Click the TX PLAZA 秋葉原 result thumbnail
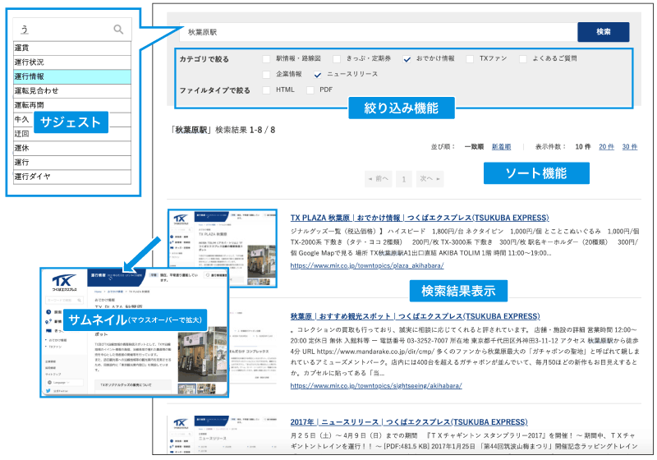This screenshot has width=657, height=460. pos(223,248)
